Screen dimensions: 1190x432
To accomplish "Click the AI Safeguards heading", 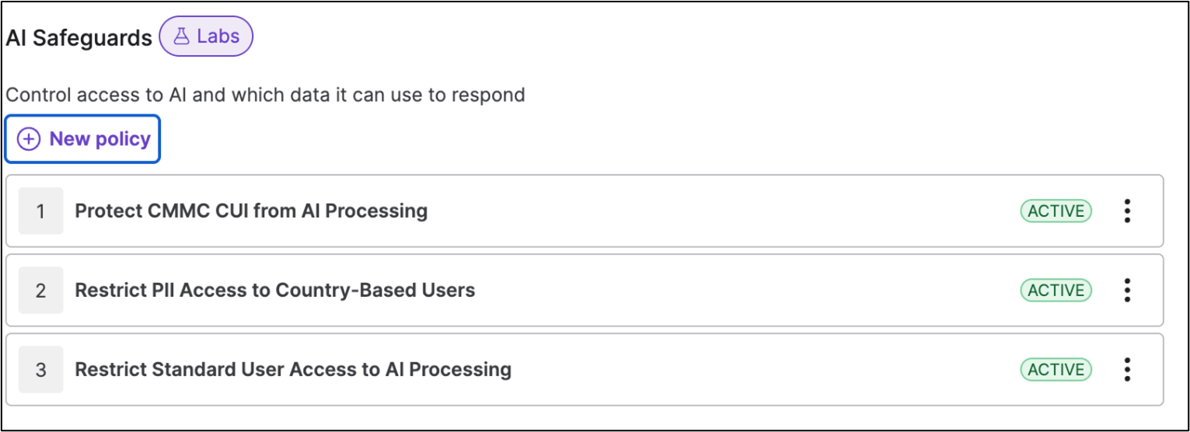I will [x=79, y=38].
